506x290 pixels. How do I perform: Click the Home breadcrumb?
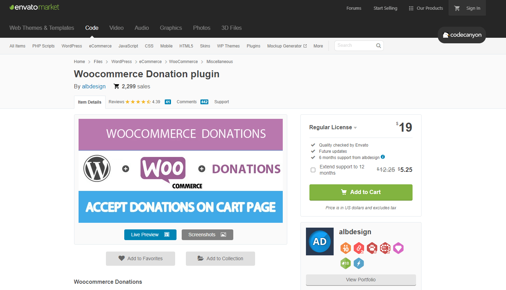click(x=79, y=62)
